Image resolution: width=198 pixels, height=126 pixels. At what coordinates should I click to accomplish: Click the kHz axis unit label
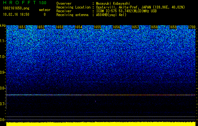pyautogui.click(x=3, y=26)
